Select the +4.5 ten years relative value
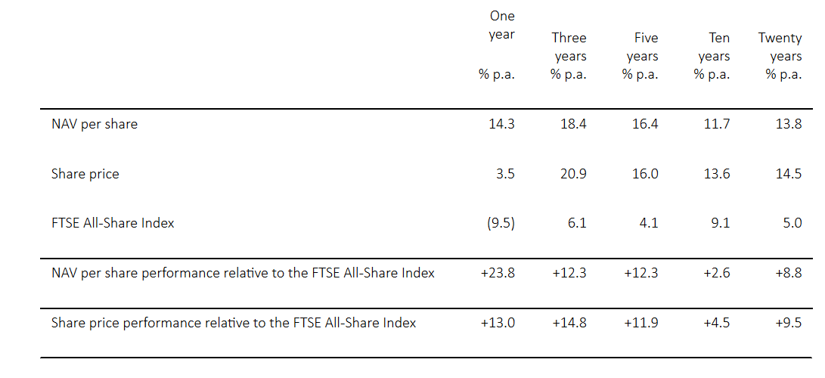 717,322
